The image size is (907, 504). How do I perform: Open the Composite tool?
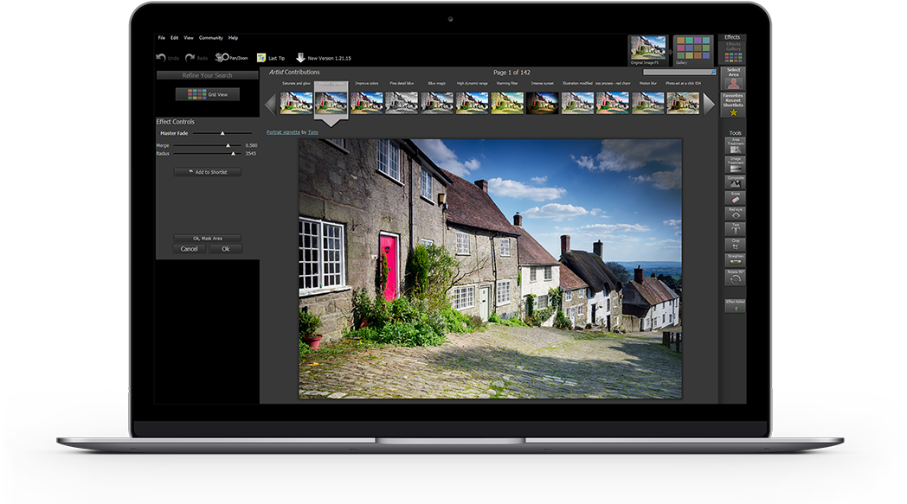click(734, 182)
